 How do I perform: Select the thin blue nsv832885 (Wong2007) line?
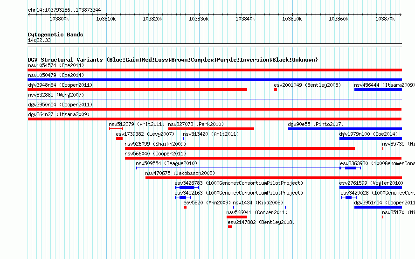pos(214,99)
